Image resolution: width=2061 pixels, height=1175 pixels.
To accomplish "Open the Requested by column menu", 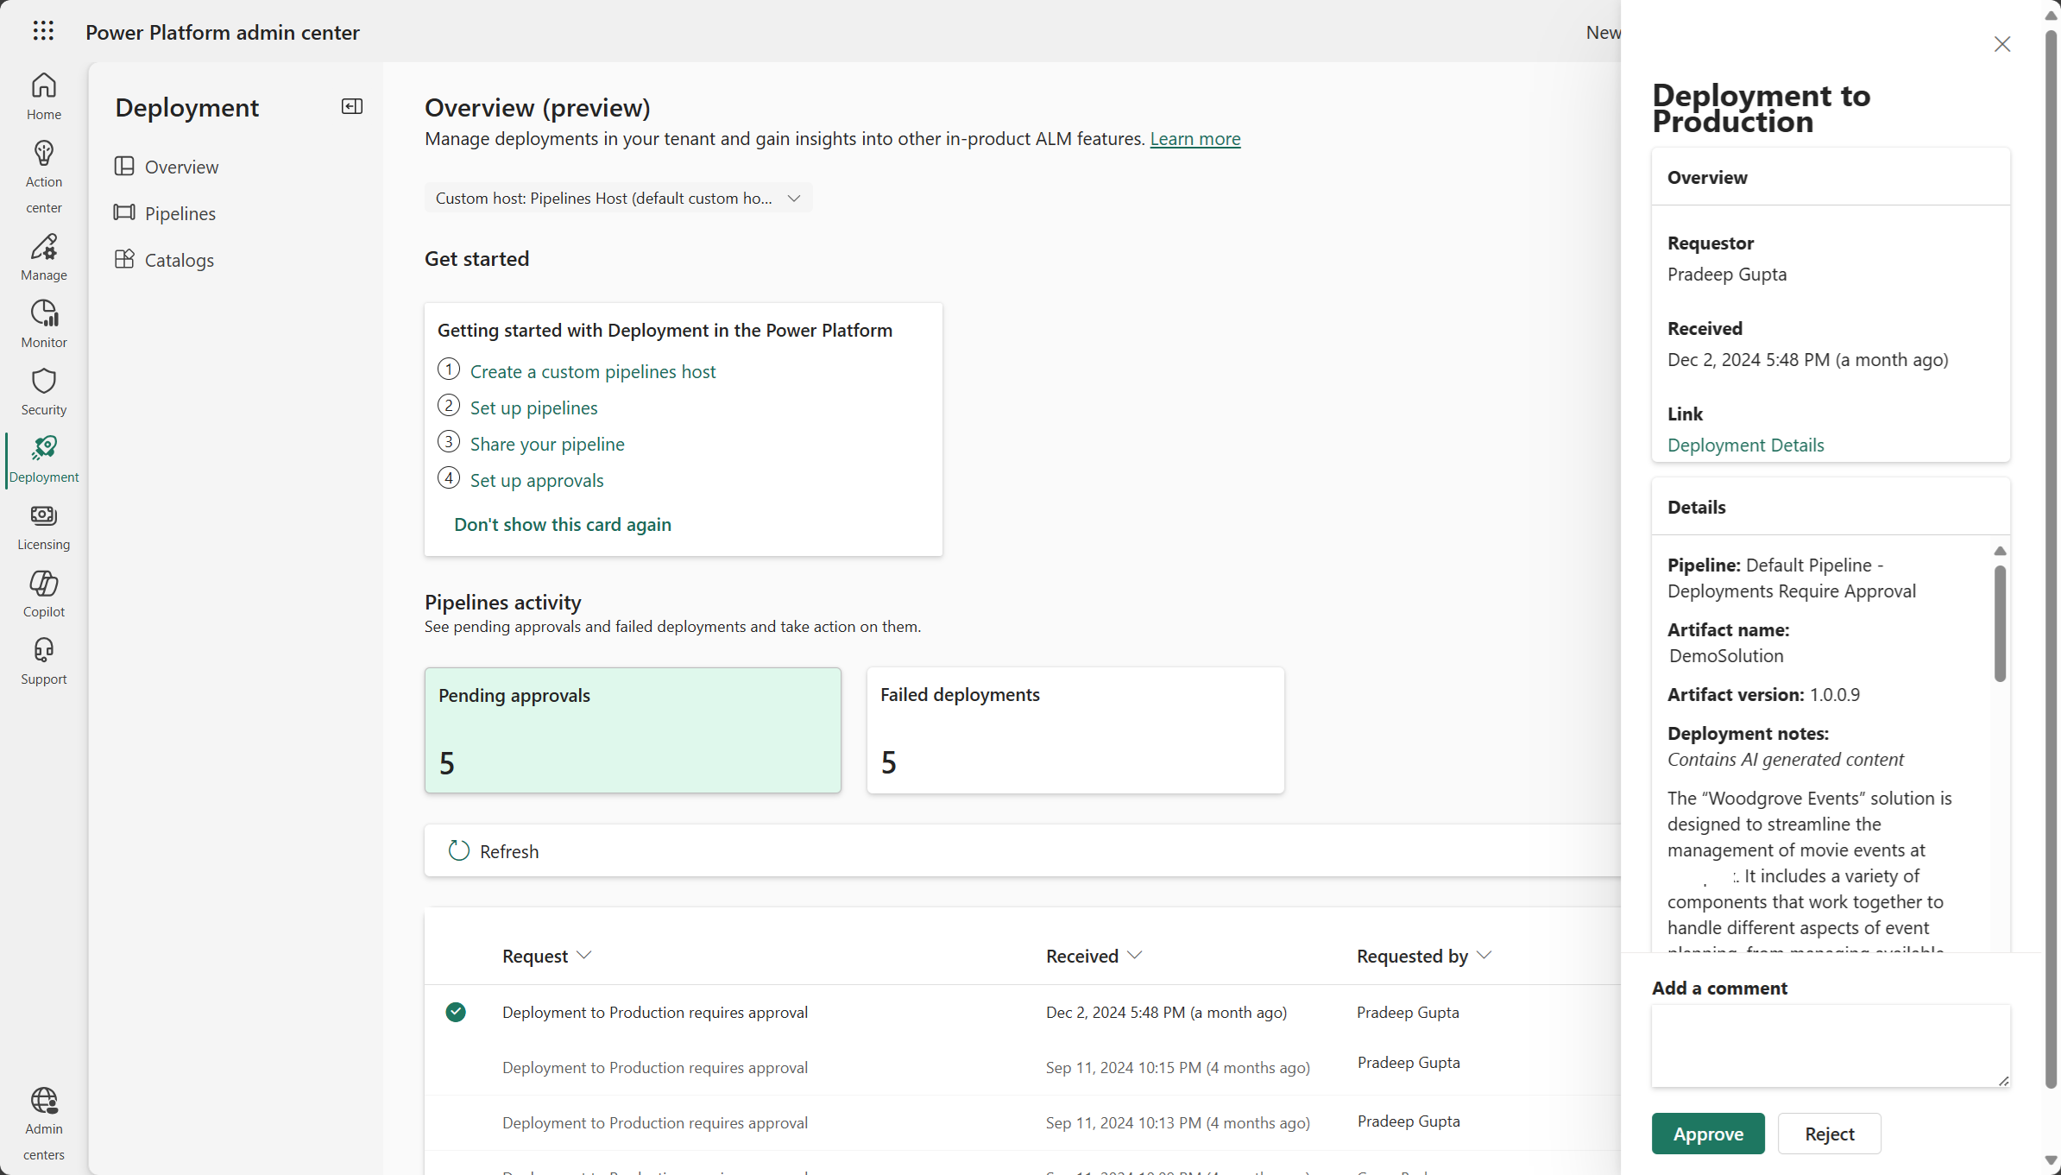I will [x=1484, y=955].
